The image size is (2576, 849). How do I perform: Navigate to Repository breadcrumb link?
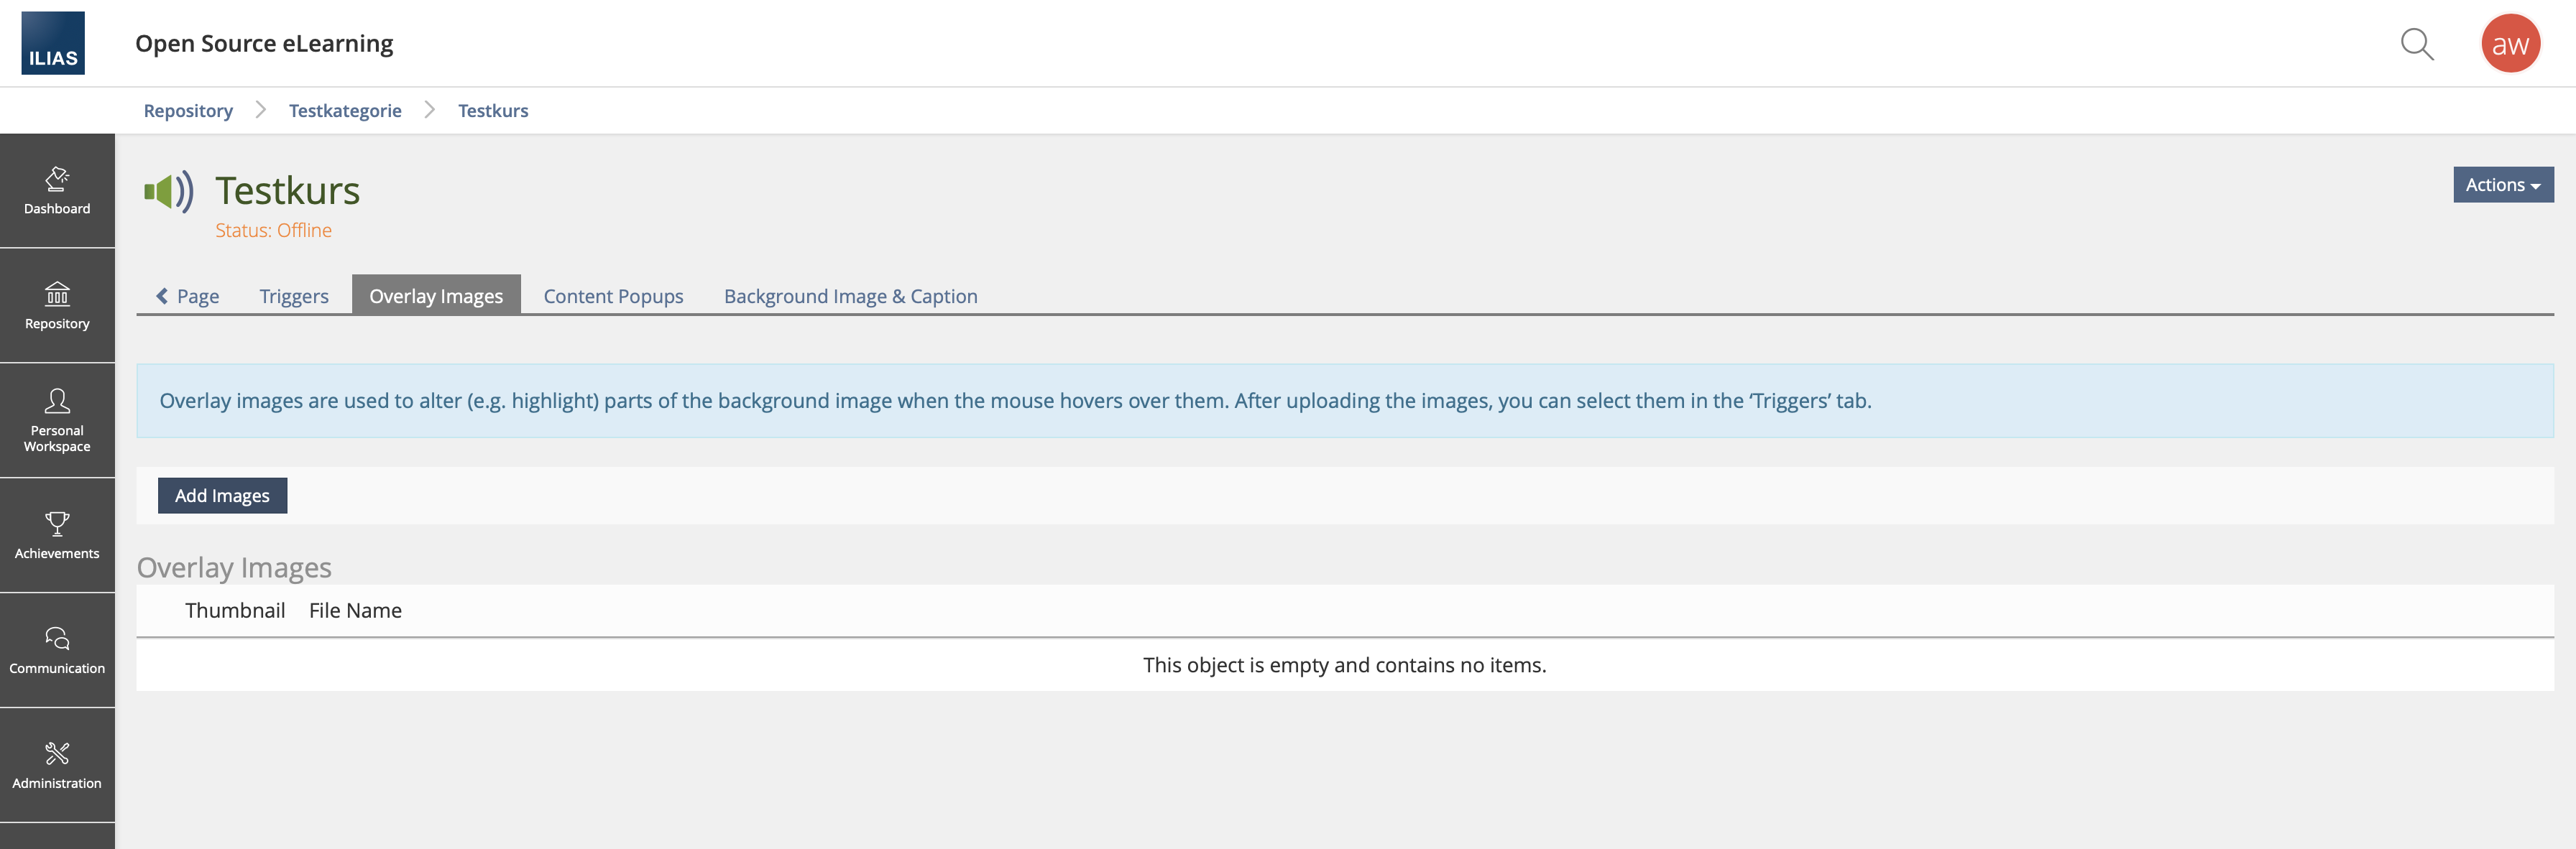click(x=188, y=111)
